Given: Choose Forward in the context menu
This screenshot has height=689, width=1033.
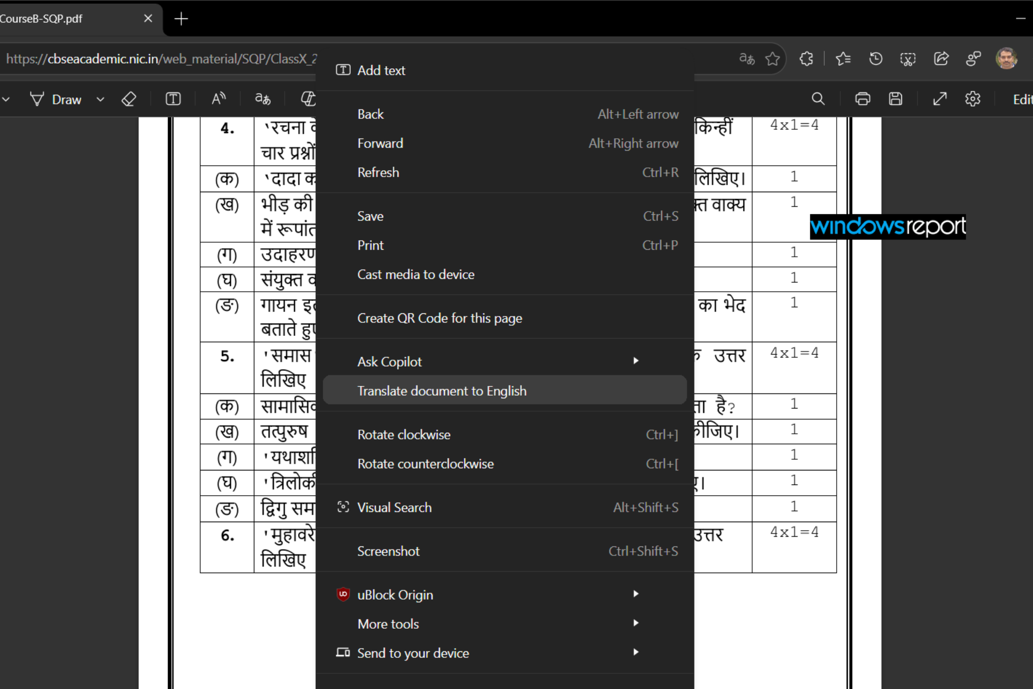Looking at the screenshot, I should [505, 143].
